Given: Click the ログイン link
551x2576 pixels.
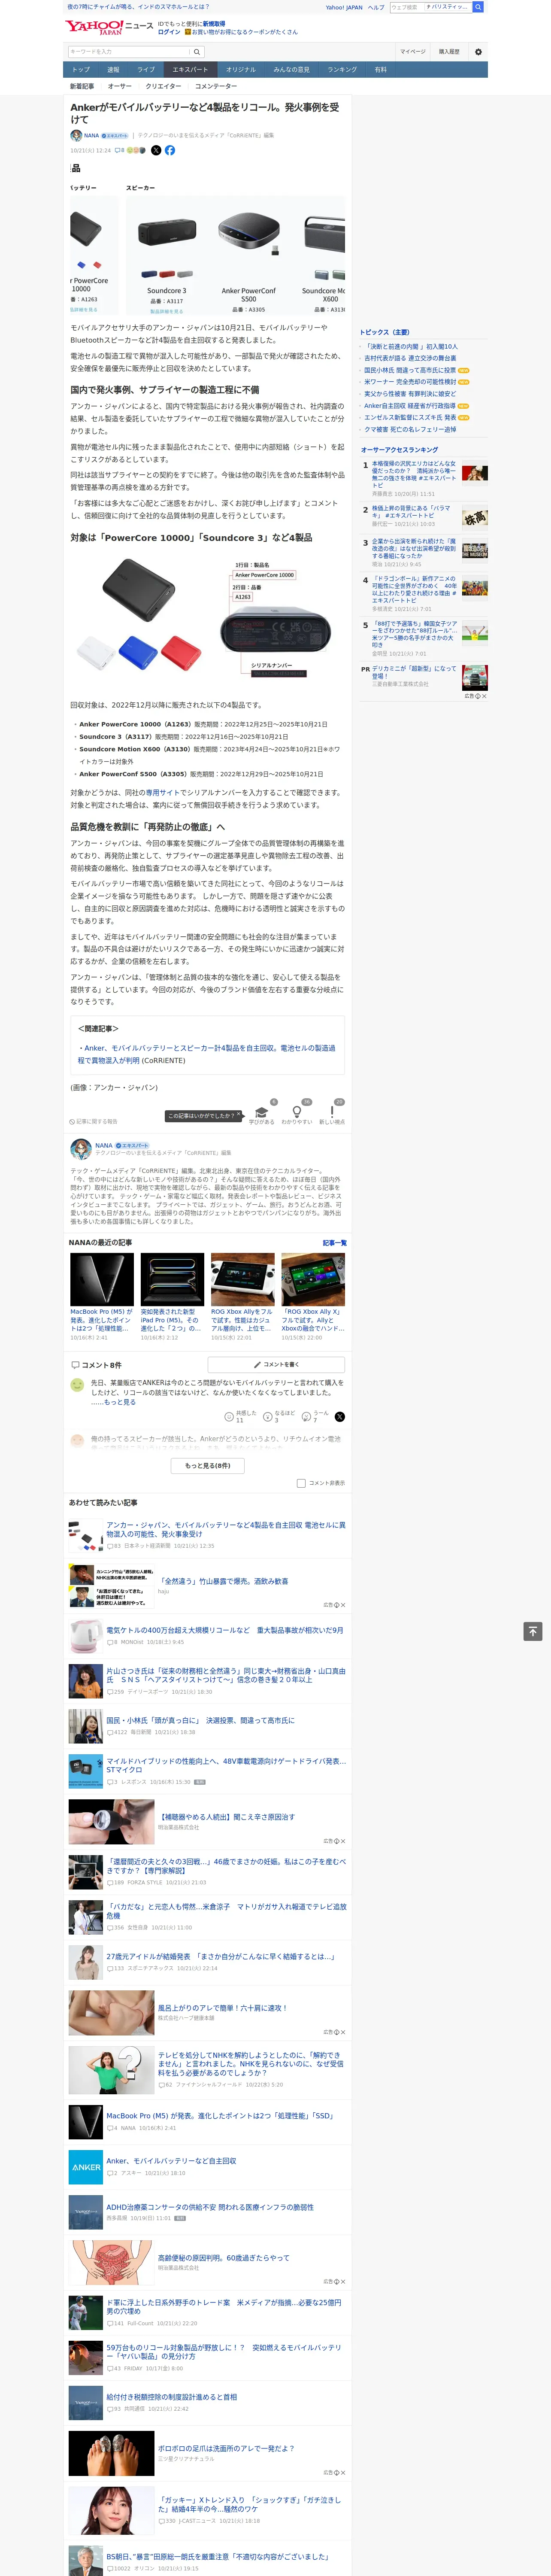Looking at the screenshot, I should 169,32.
